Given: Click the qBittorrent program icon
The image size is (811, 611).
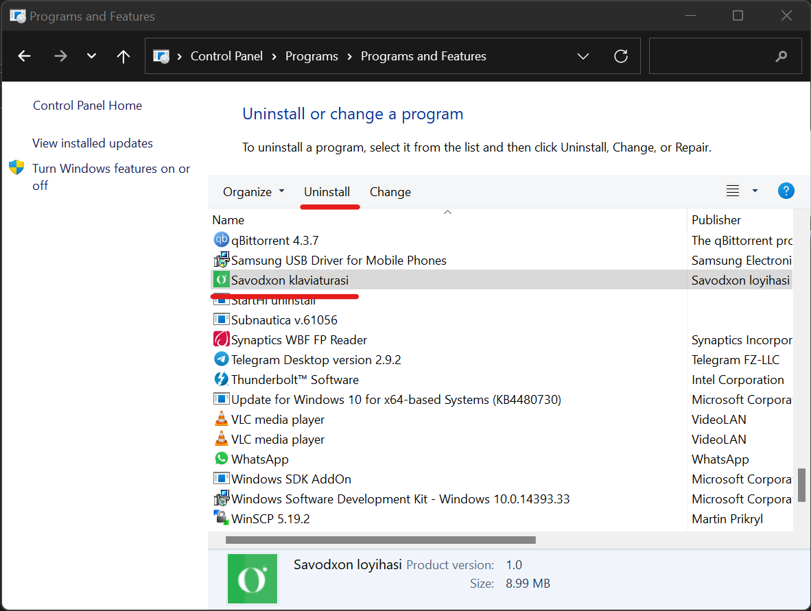Looking at the screenshot, I should (x=221, y=240).
